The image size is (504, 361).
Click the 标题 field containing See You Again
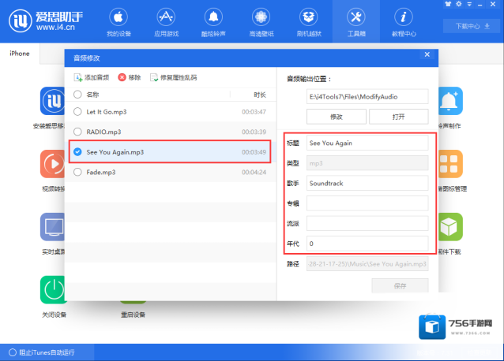click(x=367, y=143)
